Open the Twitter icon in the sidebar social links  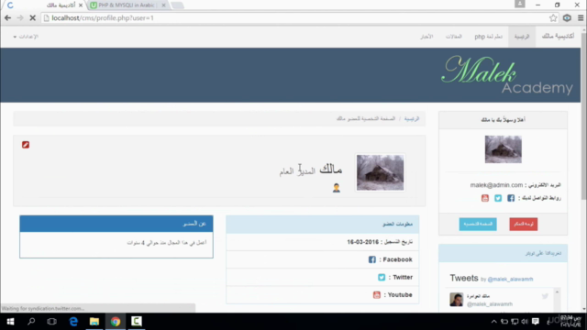pos(498,198)
